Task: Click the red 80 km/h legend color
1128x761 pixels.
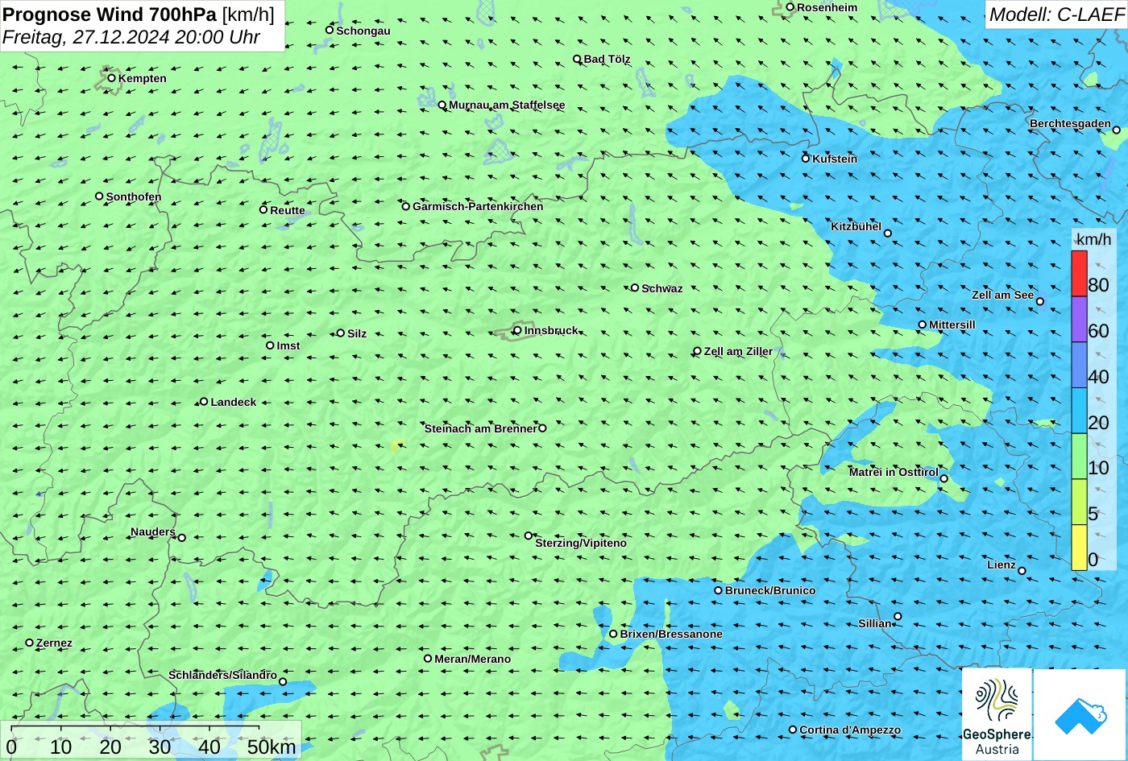Action: [x=1079, y=274]
